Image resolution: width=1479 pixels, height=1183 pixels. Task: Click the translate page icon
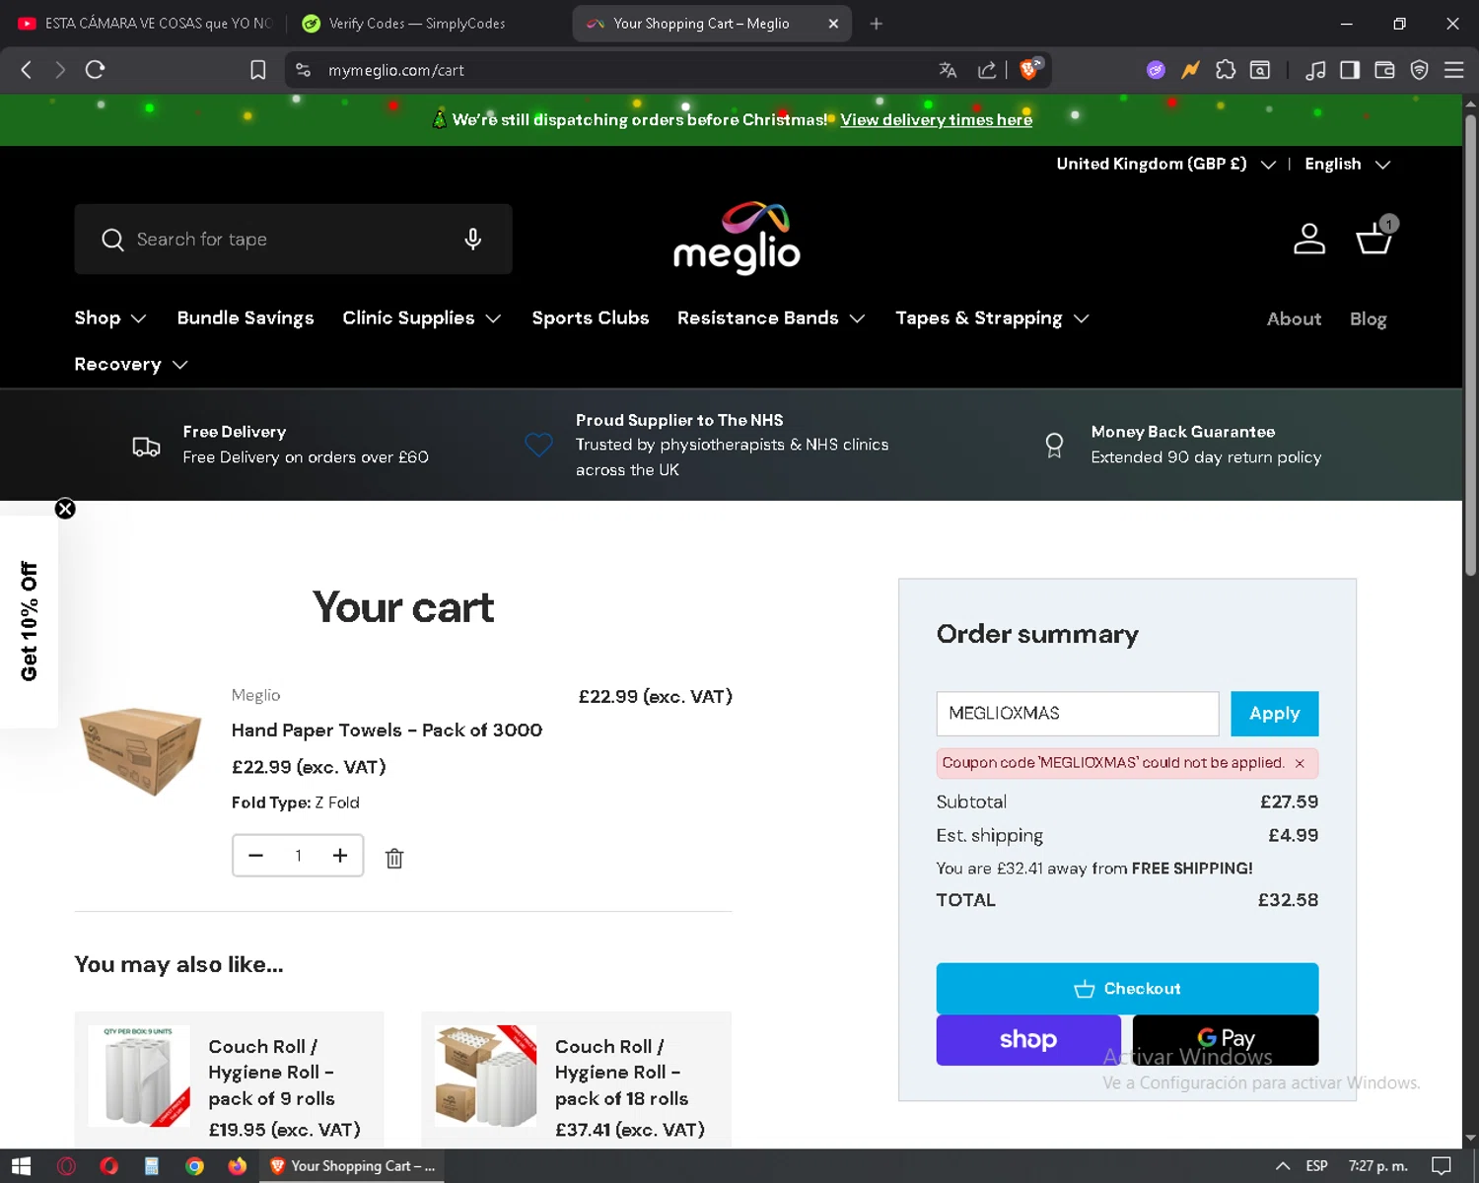pyautogui.click(x=948, y=70)
